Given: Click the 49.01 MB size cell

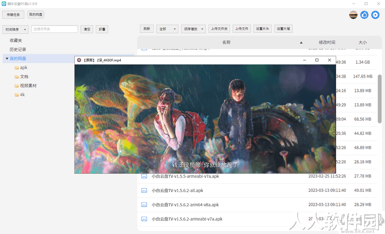Looking at the screenshot, I should point(363,190).
